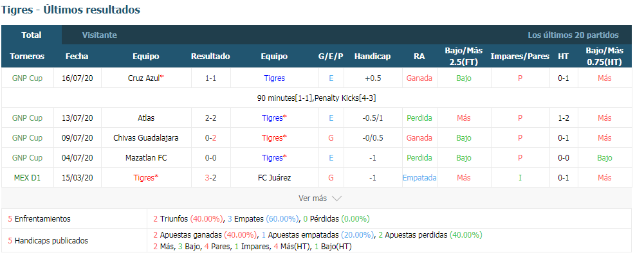The width and height of the screenshot is (635, 255).
Task: Click the 0-0 Mazatlan FC result
Action: tap(210, 157)
